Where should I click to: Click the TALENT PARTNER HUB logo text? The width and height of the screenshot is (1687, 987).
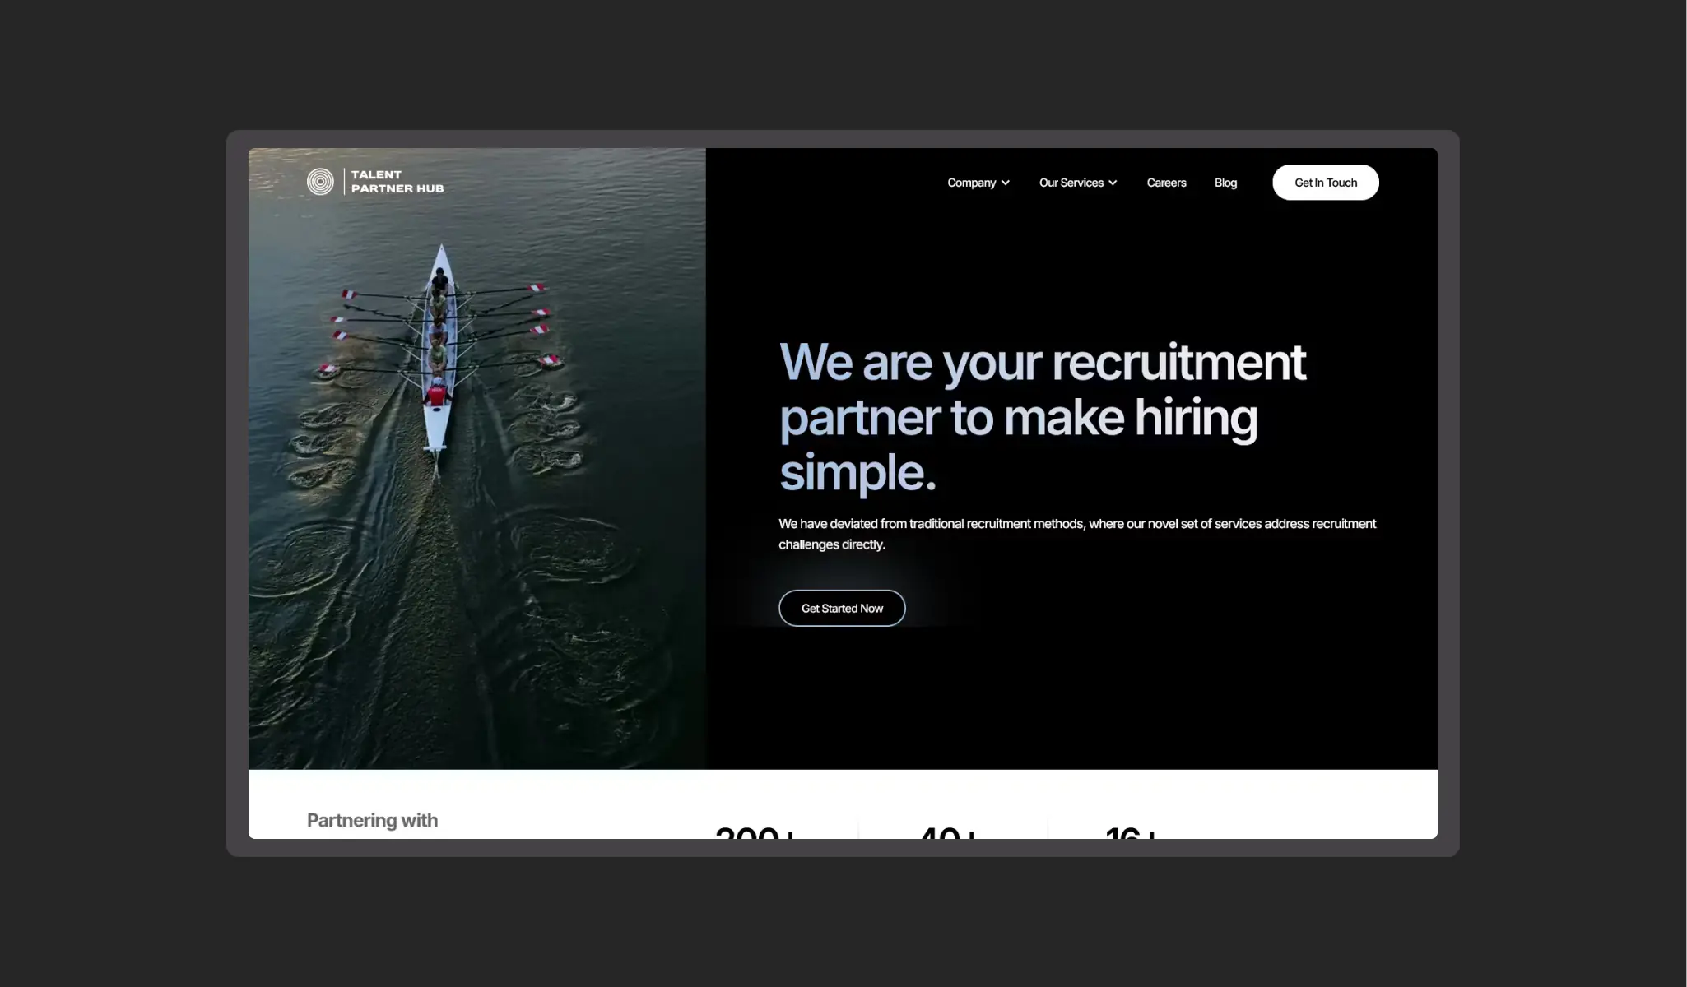click(397, 182)
